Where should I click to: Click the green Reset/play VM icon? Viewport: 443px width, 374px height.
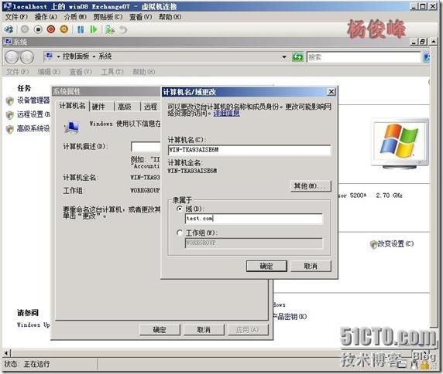point(93,29)
